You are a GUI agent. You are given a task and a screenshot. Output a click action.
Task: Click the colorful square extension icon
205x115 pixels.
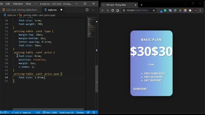tap(185, 11)
